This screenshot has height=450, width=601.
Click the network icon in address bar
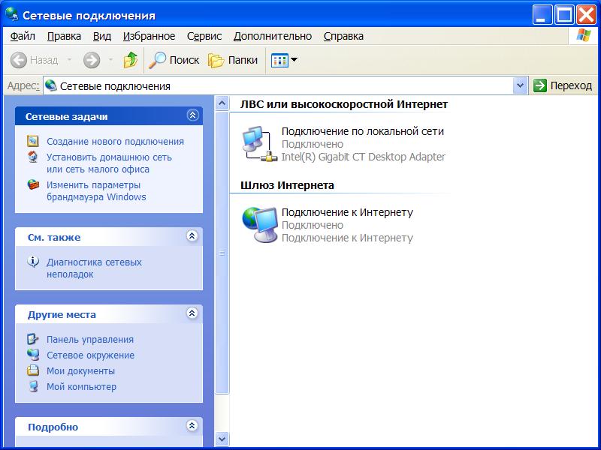pos(51,85)
